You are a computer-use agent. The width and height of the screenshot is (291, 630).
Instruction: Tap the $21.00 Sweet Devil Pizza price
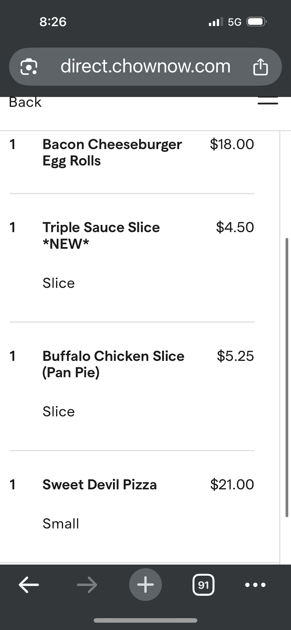(x=232, y=484)
